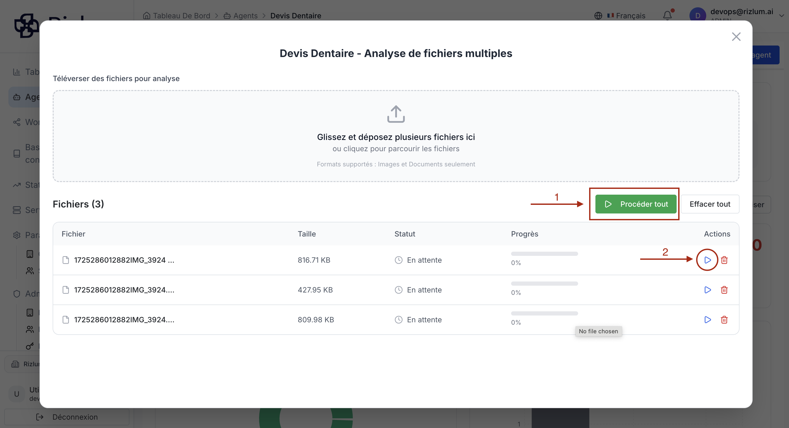Click the Déconnexion button
Screen dimensions: 789x428
[67, 417]
